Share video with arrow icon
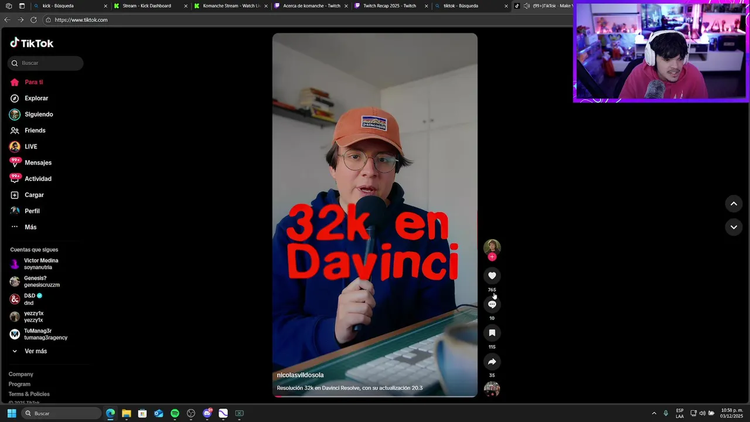 [x=492, y=362]
